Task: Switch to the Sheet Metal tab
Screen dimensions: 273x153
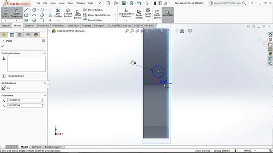Action: point(43,25)
